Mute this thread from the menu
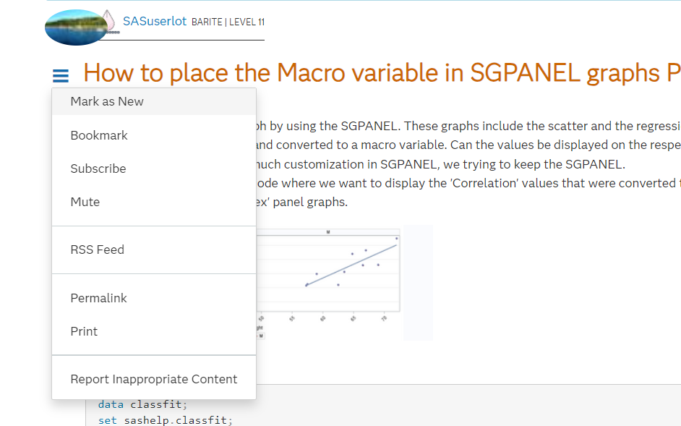The image size is (681, 426). click(x=85, y=202)
